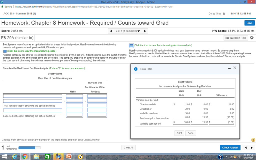Click the Check Answer button
Viewport: 256px width, 160px height.
click(230, 147)
